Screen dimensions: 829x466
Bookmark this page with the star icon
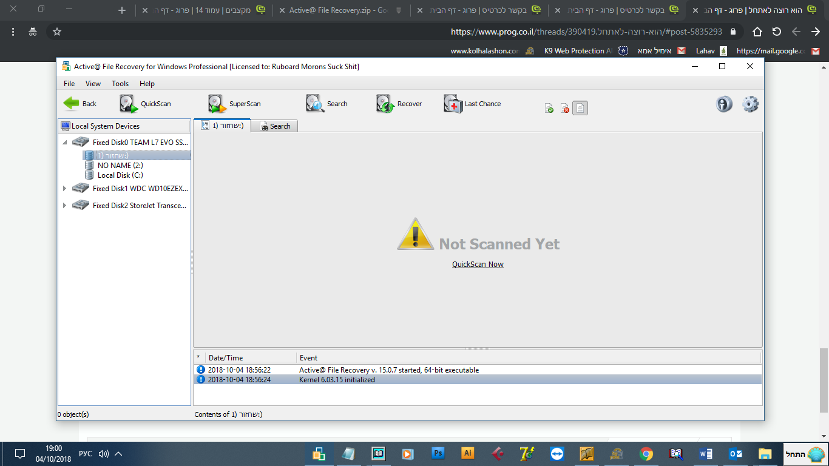coord(57,32)
